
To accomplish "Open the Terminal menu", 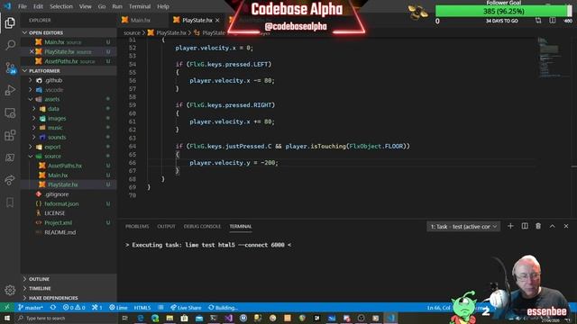I will tap(140, 6).
